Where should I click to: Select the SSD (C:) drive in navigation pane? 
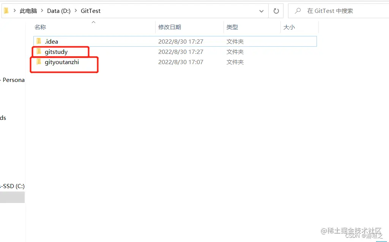(13, 186)
